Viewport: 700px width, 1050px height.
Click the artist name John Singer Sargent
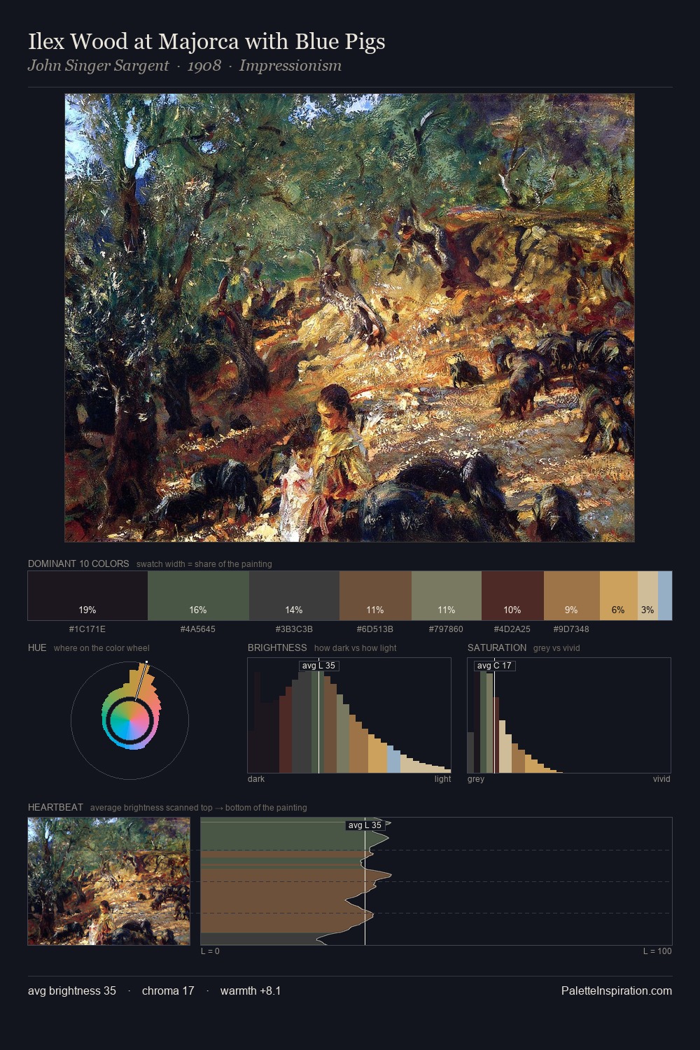98,66
